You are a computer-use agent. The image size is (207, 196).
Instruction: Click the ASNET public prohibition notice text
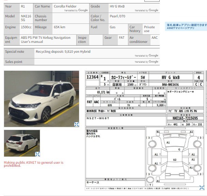[x=33, y=164]
